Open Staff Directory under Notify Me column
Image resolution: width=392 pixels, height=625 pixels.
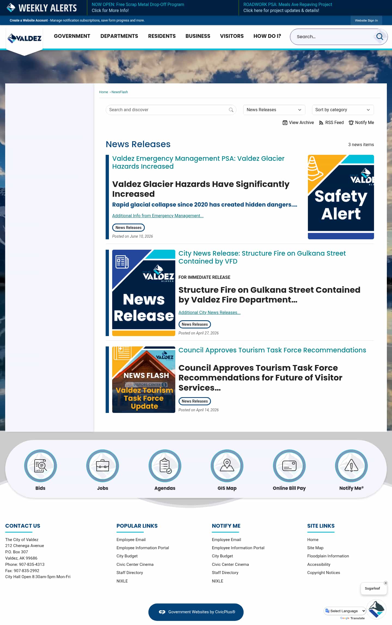click(x=225, y=573)
